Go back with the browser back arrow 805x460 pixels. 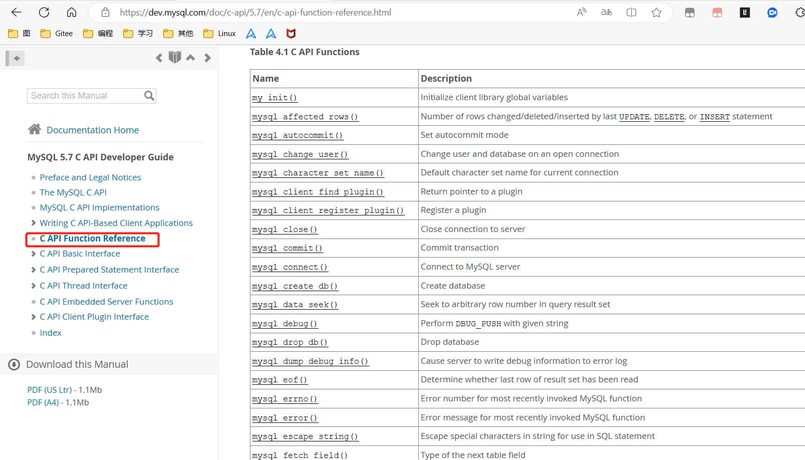17,13
